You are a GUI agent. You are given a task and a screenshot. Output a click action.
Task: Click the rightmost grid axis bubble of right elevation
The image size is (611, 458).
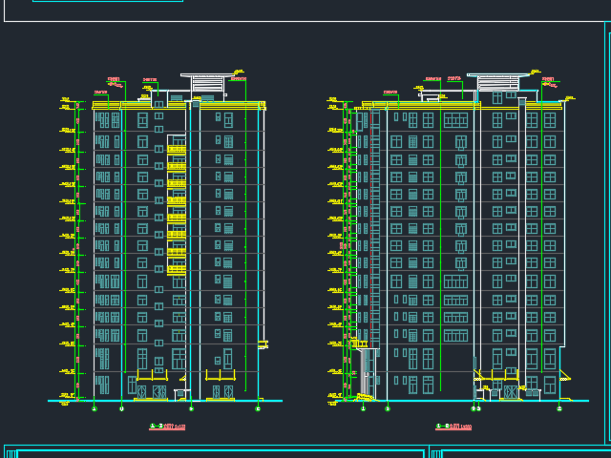coord(559,408)
